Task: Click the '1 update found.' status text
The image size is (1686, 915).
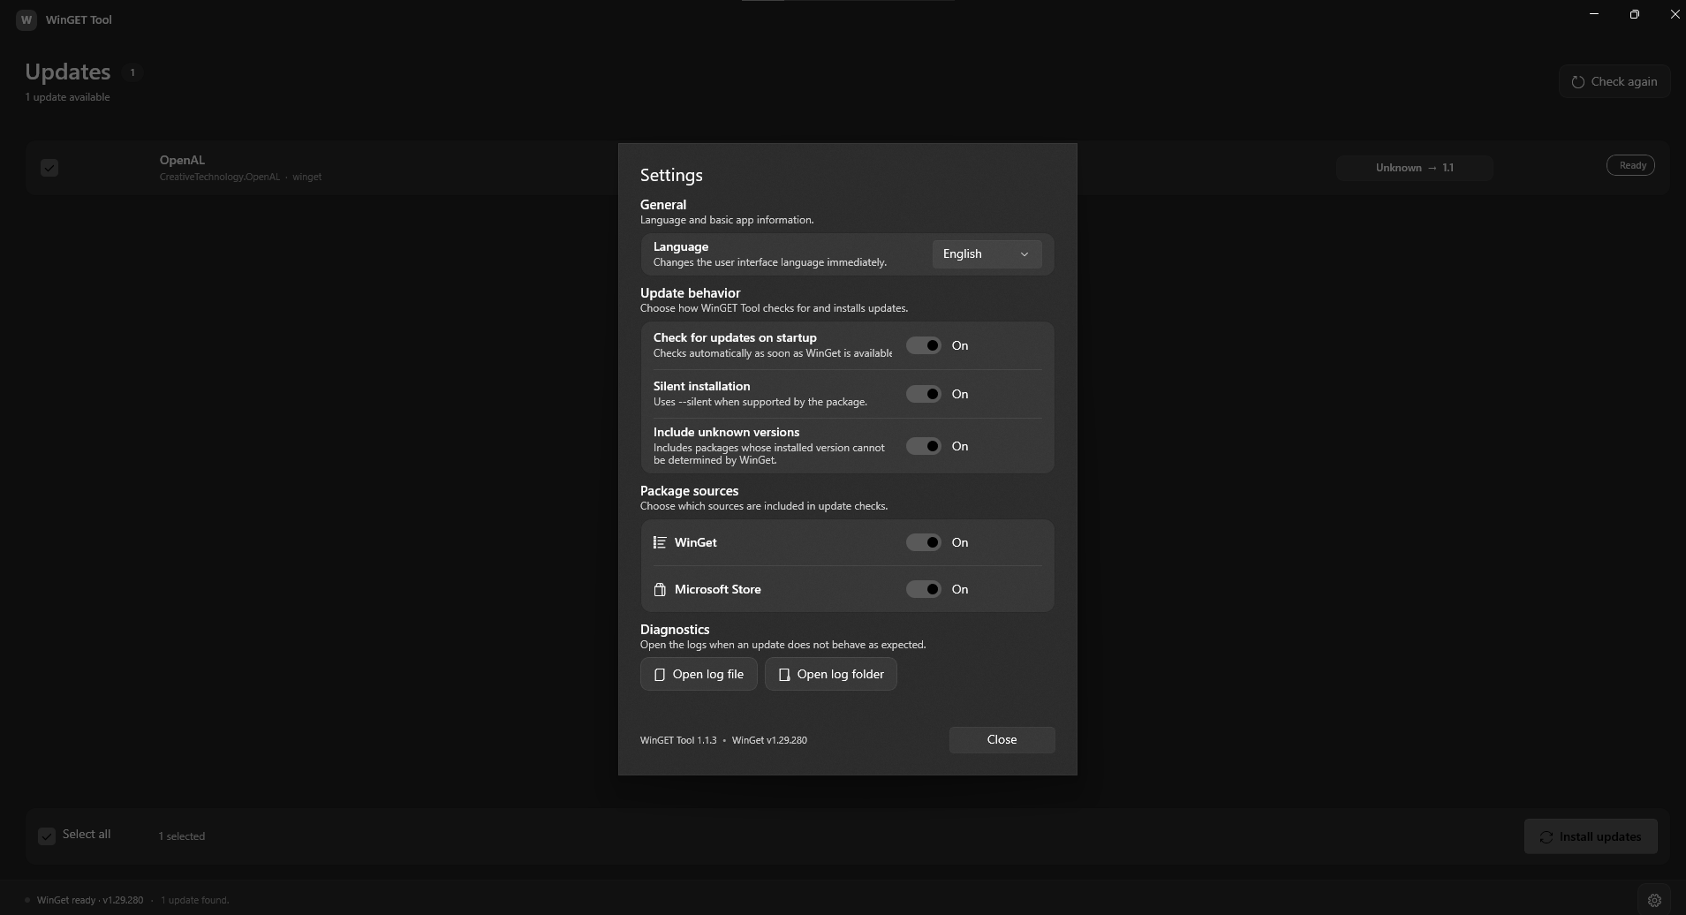Action: click(x=194, y=900)
